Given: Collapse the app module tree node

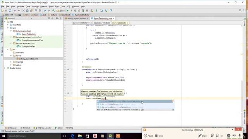Looking at the screenshot, I should point(5,22).
